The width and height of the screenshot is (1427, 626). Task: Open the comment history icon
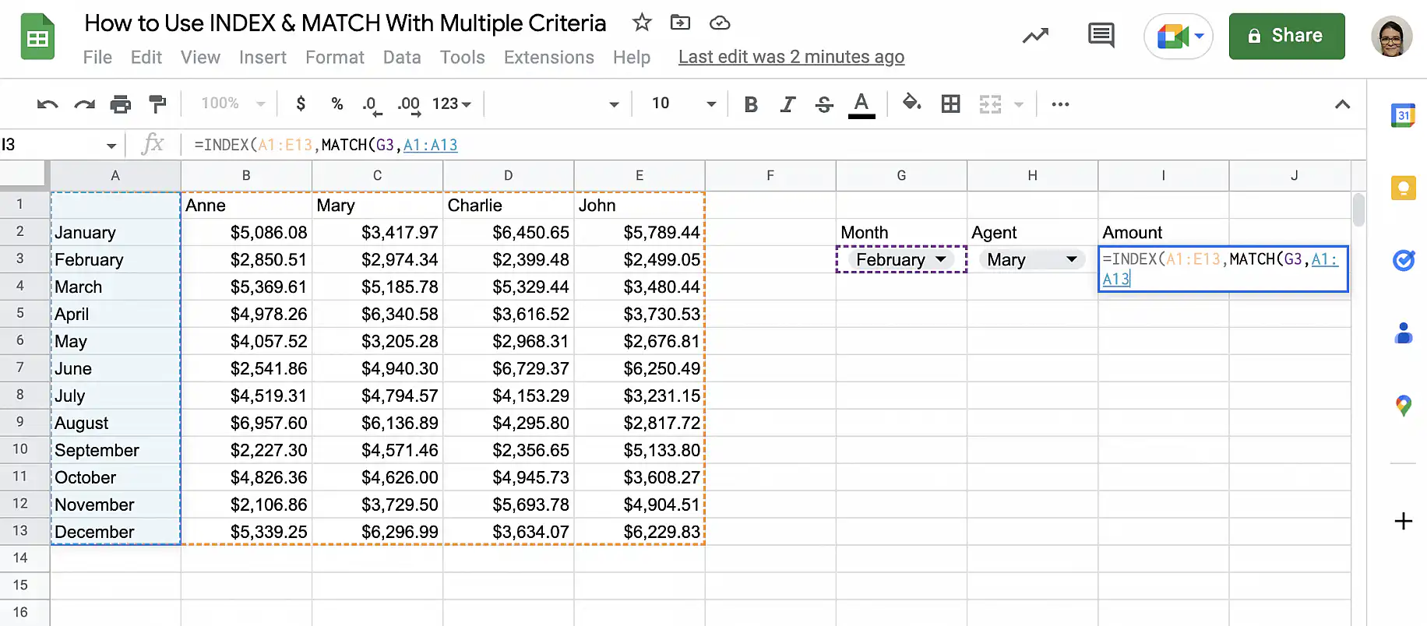[1101, 35]
